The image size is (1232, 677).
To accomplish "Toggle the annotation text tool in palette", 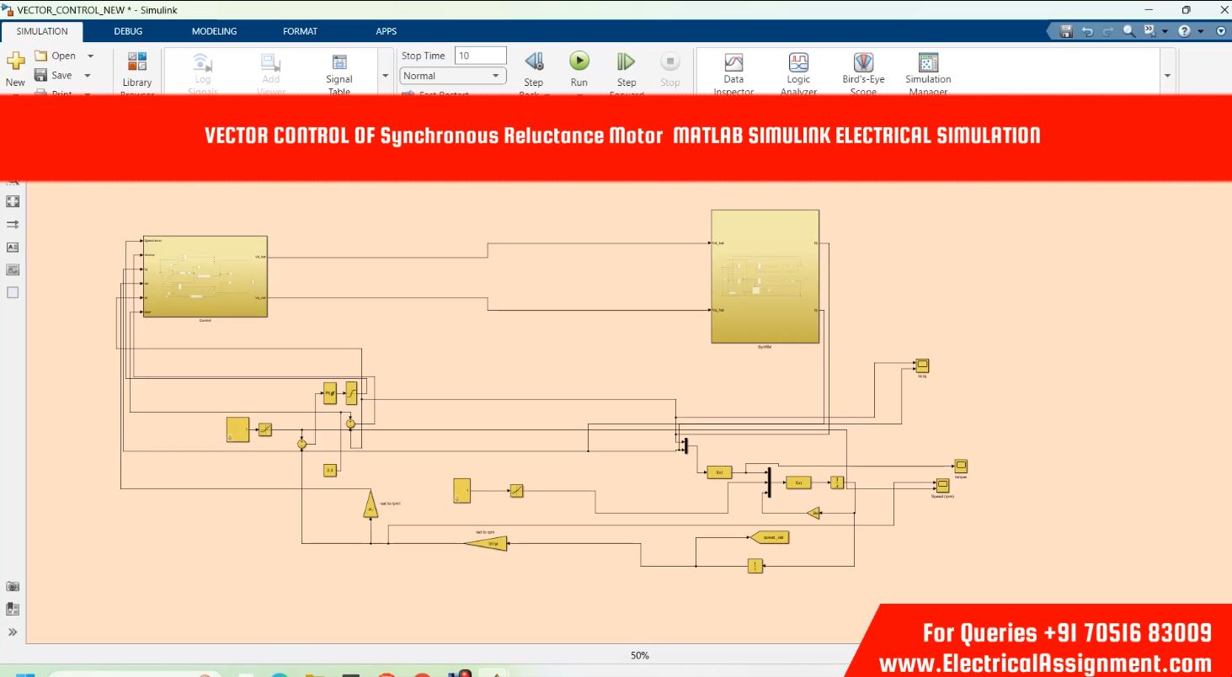I will pos(13,248).
